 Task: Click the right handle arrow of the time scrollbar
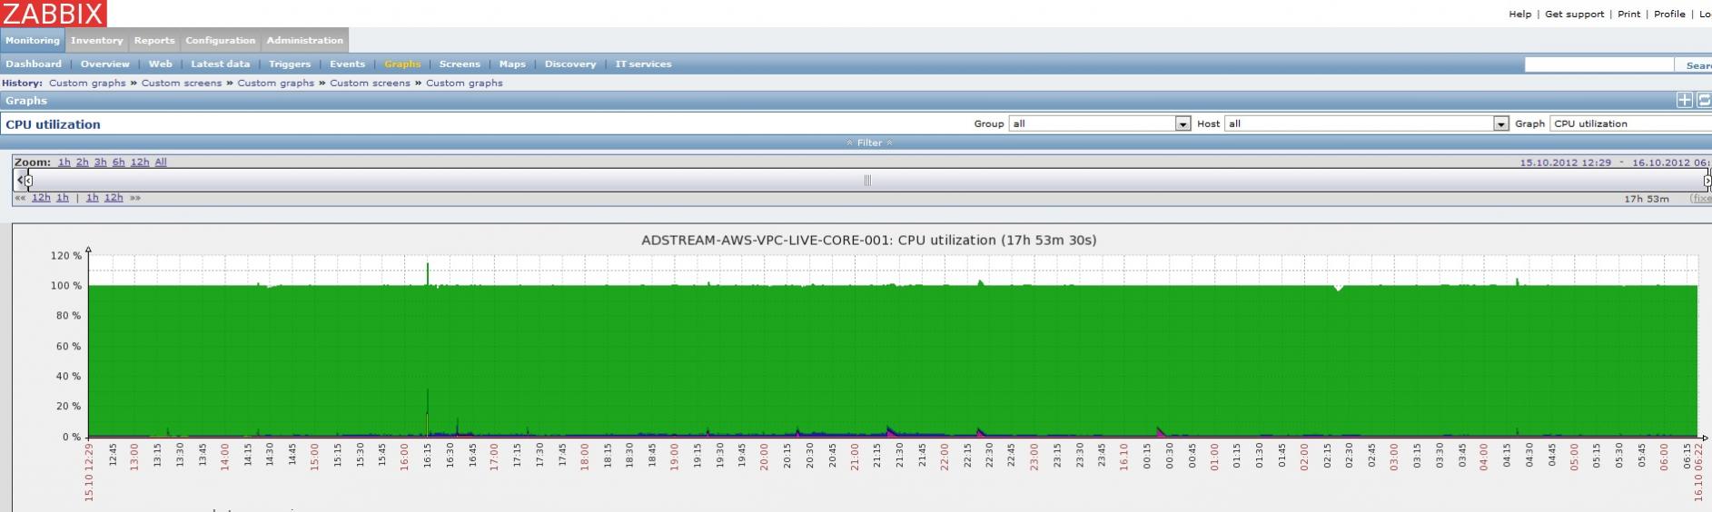point(1707,180)
